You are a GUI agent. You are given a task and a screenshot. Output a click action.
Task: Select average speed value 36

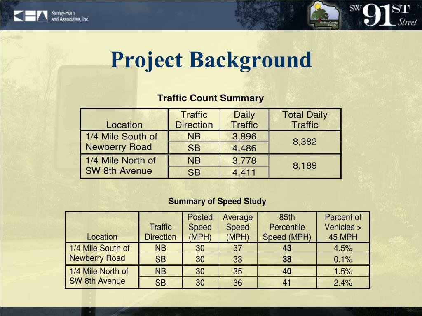(238, 283)
